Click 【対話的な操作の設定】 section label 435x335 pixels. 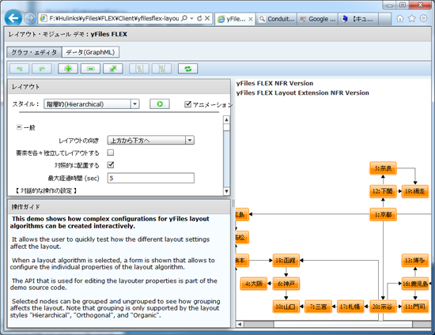pos(46,190)
